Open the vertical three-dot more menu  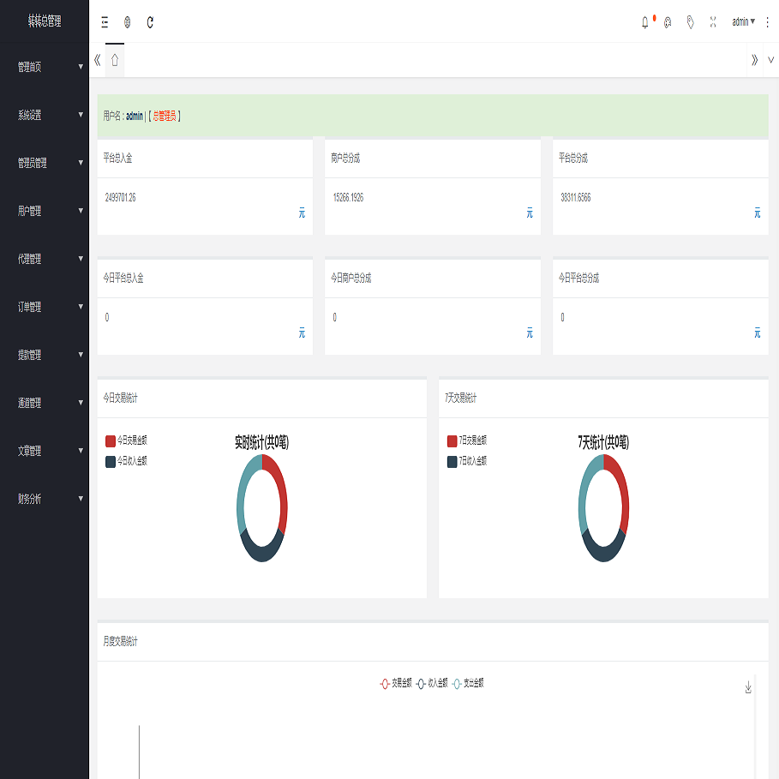pyautogui.click(x=767, y=22)
